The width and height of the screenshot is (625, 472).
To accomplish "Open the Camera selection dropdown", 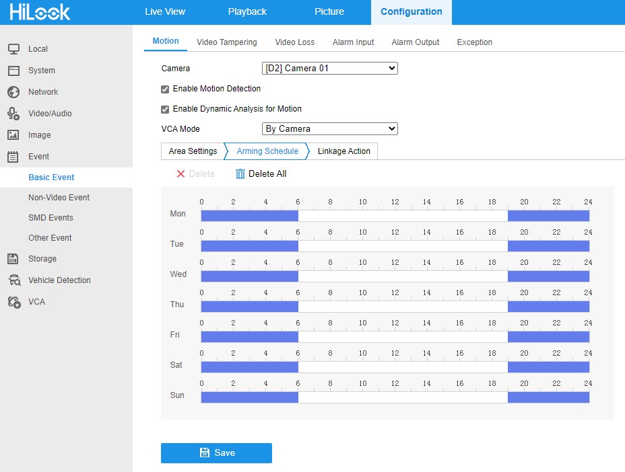I will [x=329, y=69].
